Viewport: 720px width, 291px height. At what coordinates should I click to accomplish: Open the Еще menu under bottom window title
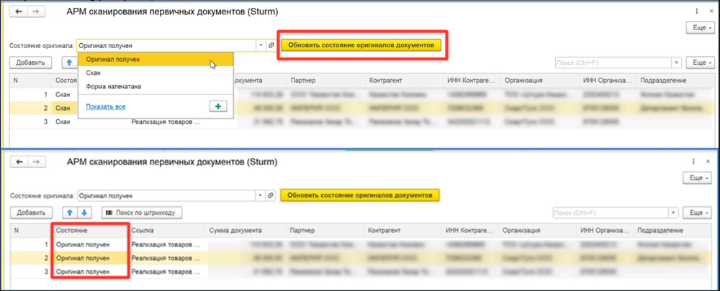coord(696,177)
